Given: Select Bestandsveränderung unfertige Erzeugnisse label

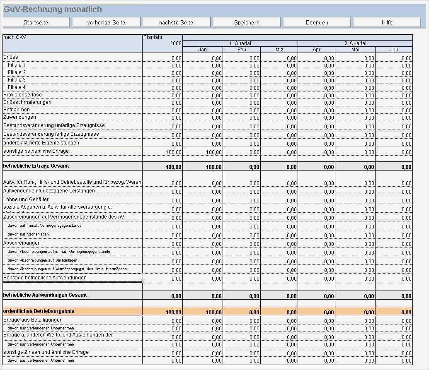Looking at the screenshot, I should (54, 125).
